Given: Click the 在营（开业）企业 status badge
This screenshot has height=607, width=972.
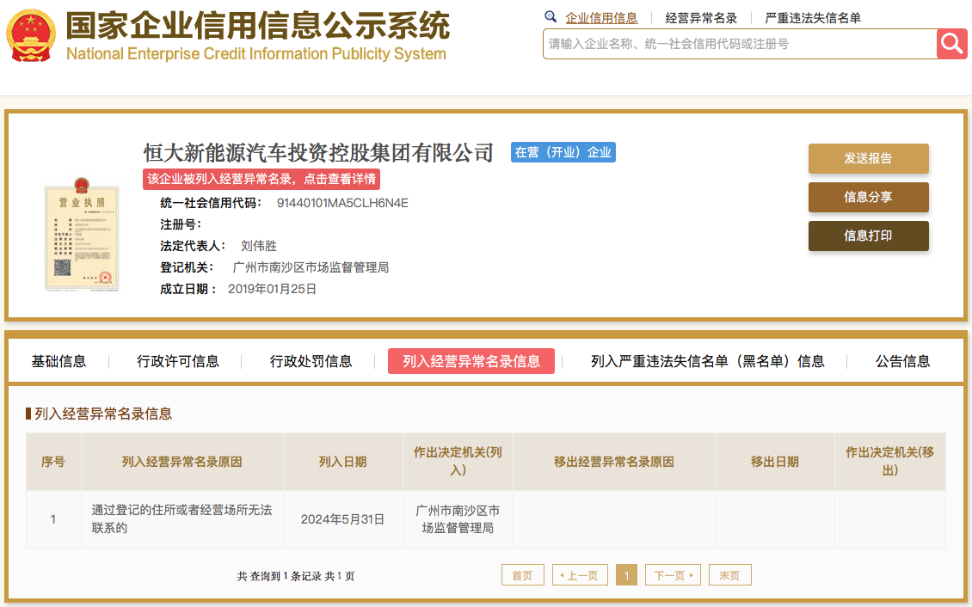Looking at the screenshot, I should pyautogui.click(x=563, y=152).
